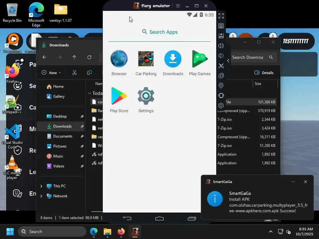This screenshot has width=319, height=239.
Task: Open Pictures in File Explorer sidebar
Action: [61, 146]
